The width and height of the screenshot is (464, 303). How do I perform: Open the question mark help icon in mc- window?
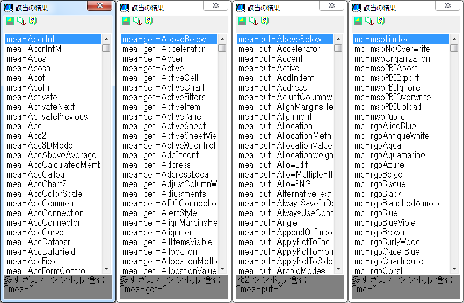pyautogui.click(x=381, y=21)
